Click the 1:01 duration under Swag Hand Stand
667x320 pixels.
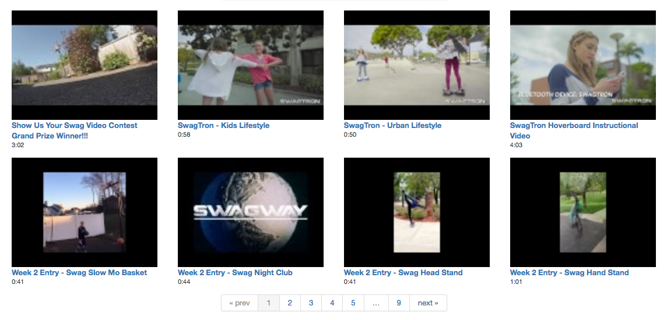516,282
